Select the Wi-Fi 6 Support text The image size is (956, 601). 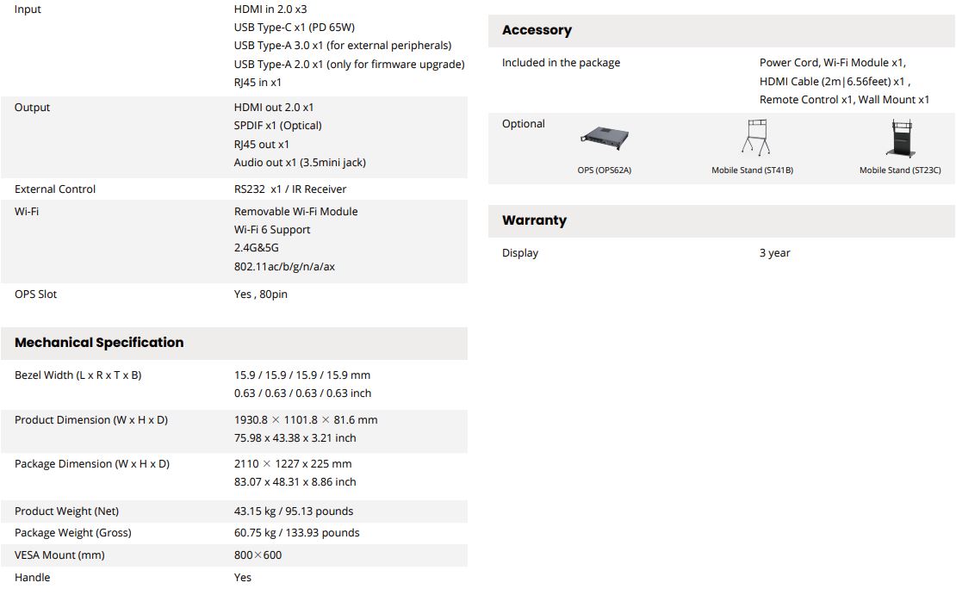(272, 230)
